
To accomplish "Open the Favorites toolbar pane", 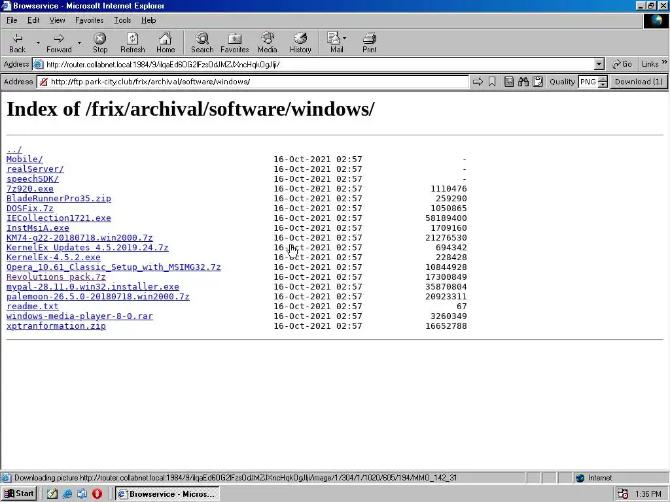I will click(x=235, y=42).
